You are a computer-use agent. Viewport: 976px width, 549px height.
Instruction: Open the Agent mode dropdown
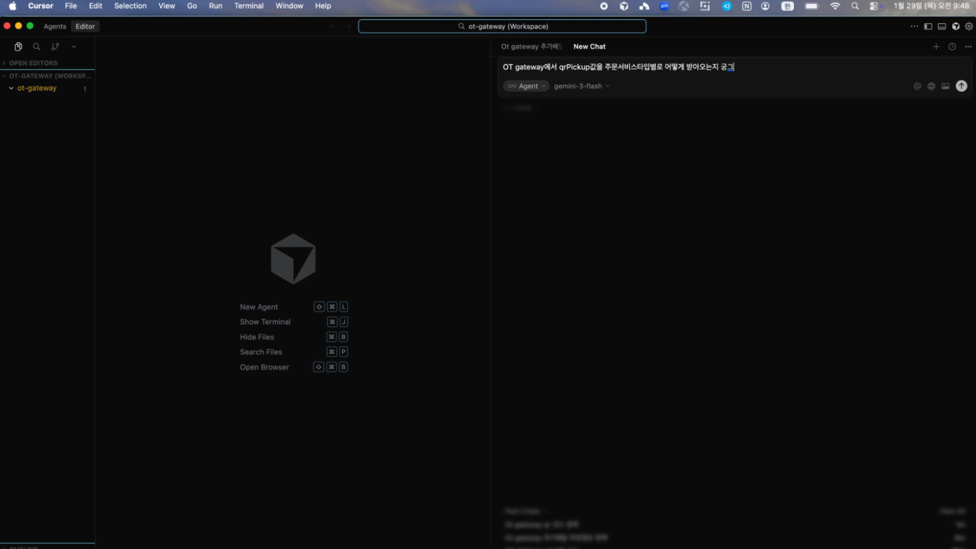pos(526,86)
